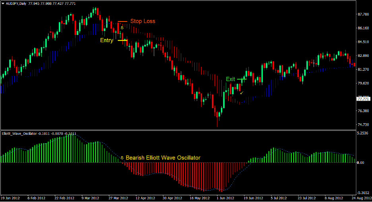The height and width of the screenshot is (202, 372).
Task: Click the '23 Jul 2012' date label
Action: pos(307,198)
